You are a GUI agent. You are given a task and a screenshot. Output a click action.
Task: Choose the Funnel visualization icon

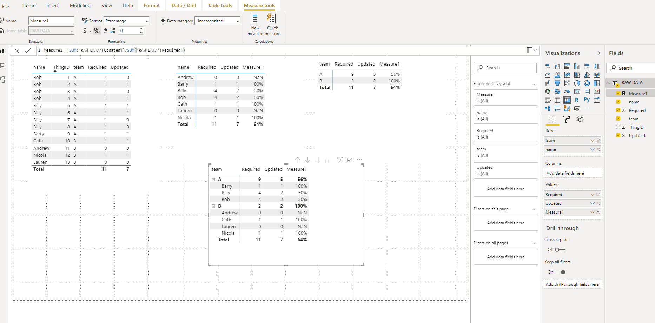click(x=557, y=83)
